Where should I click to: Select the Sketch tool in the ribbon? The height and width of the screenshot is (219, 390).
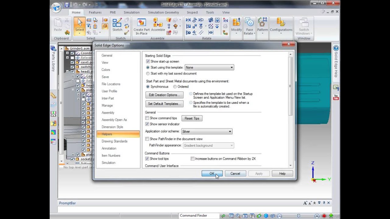[117, 25]
